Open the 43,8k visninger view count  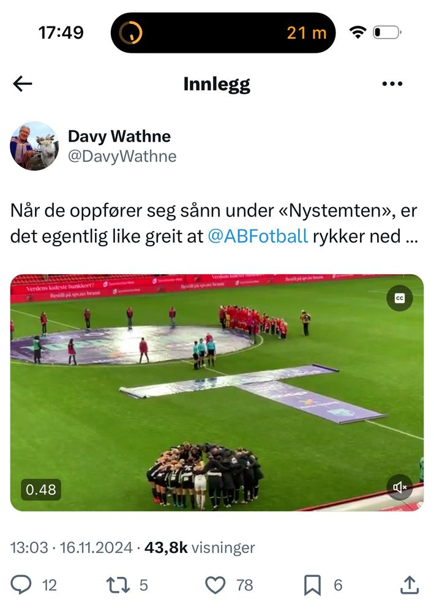[x=200, y=547]
